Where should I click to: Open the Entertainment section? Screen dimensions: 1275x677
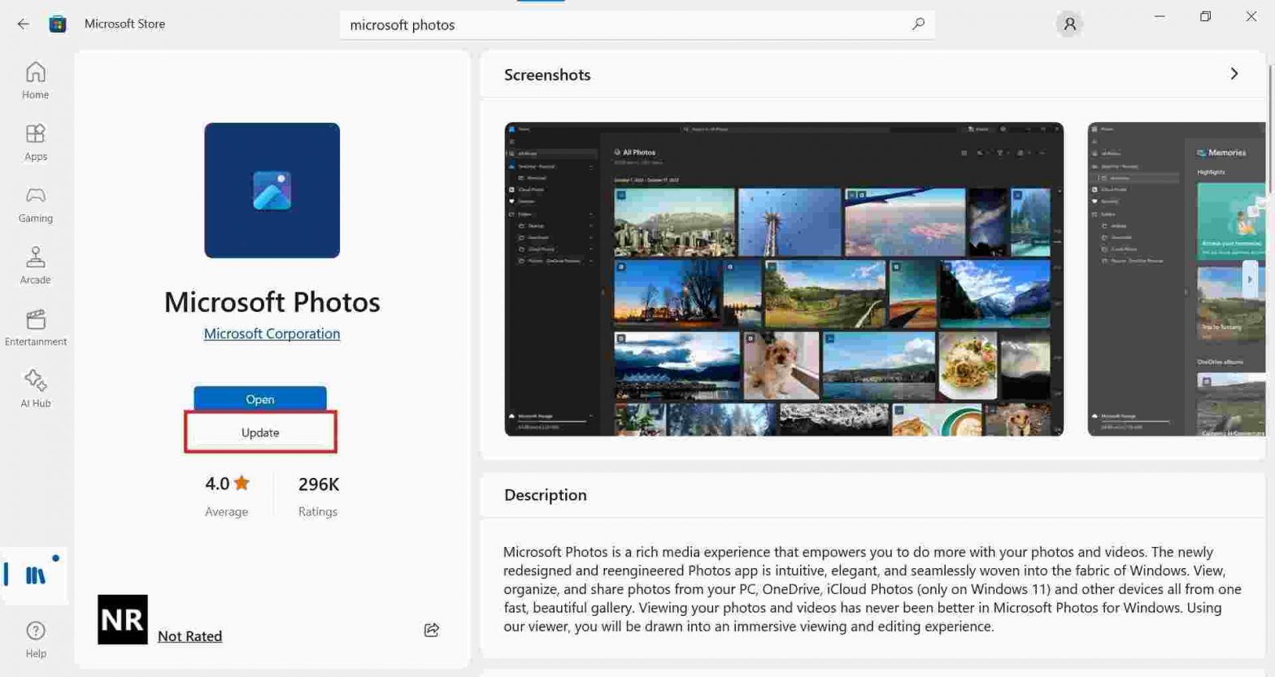35,328
